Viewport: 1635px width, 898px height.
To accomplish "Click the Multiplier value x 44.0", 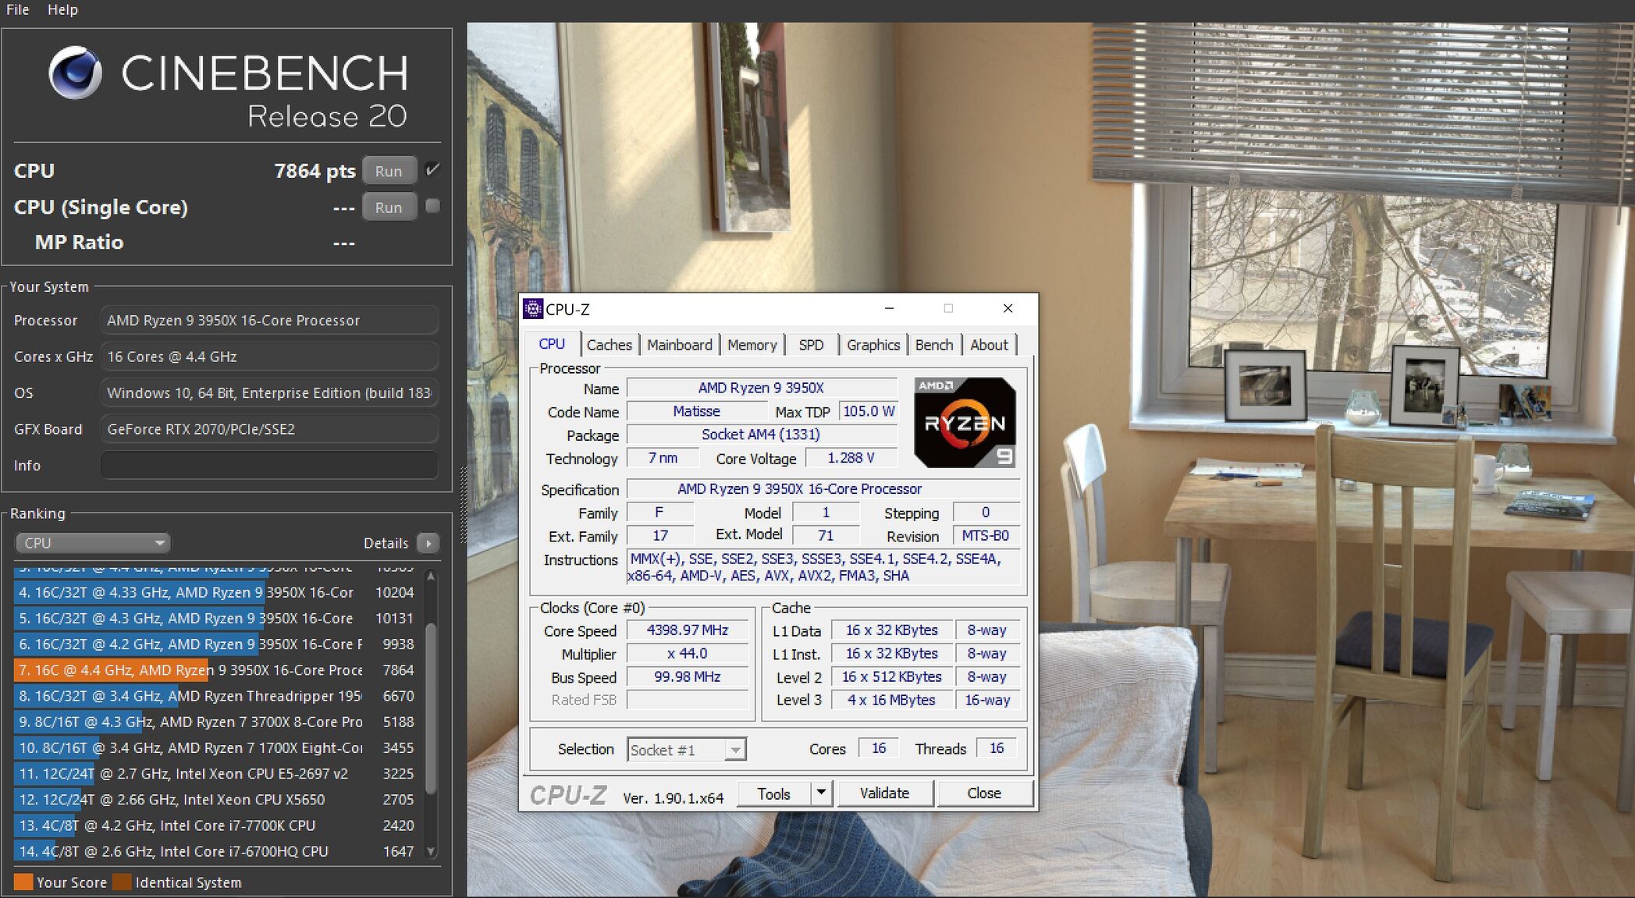I will pyautogui.click(x=688, y=654).
